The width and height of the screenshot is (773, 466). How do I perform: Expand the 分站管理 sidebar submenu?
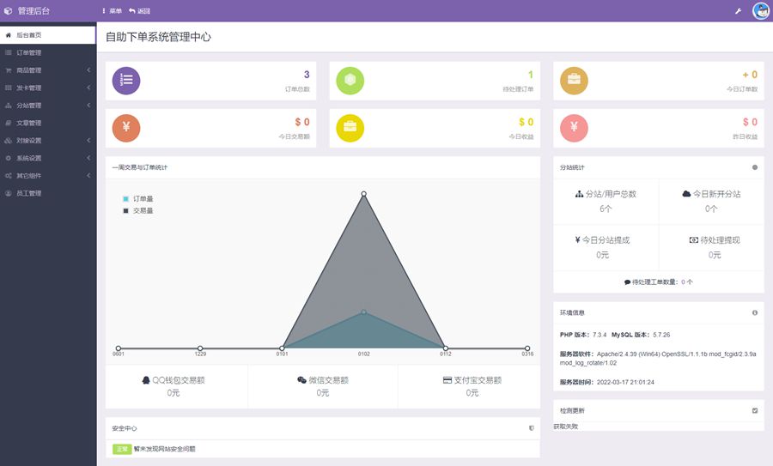pyautogui.click(x=47, y=106)
